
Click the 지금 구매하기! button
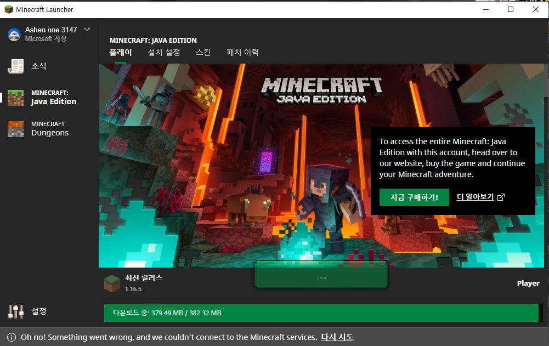pyautogui.click(x=414, y=197)
